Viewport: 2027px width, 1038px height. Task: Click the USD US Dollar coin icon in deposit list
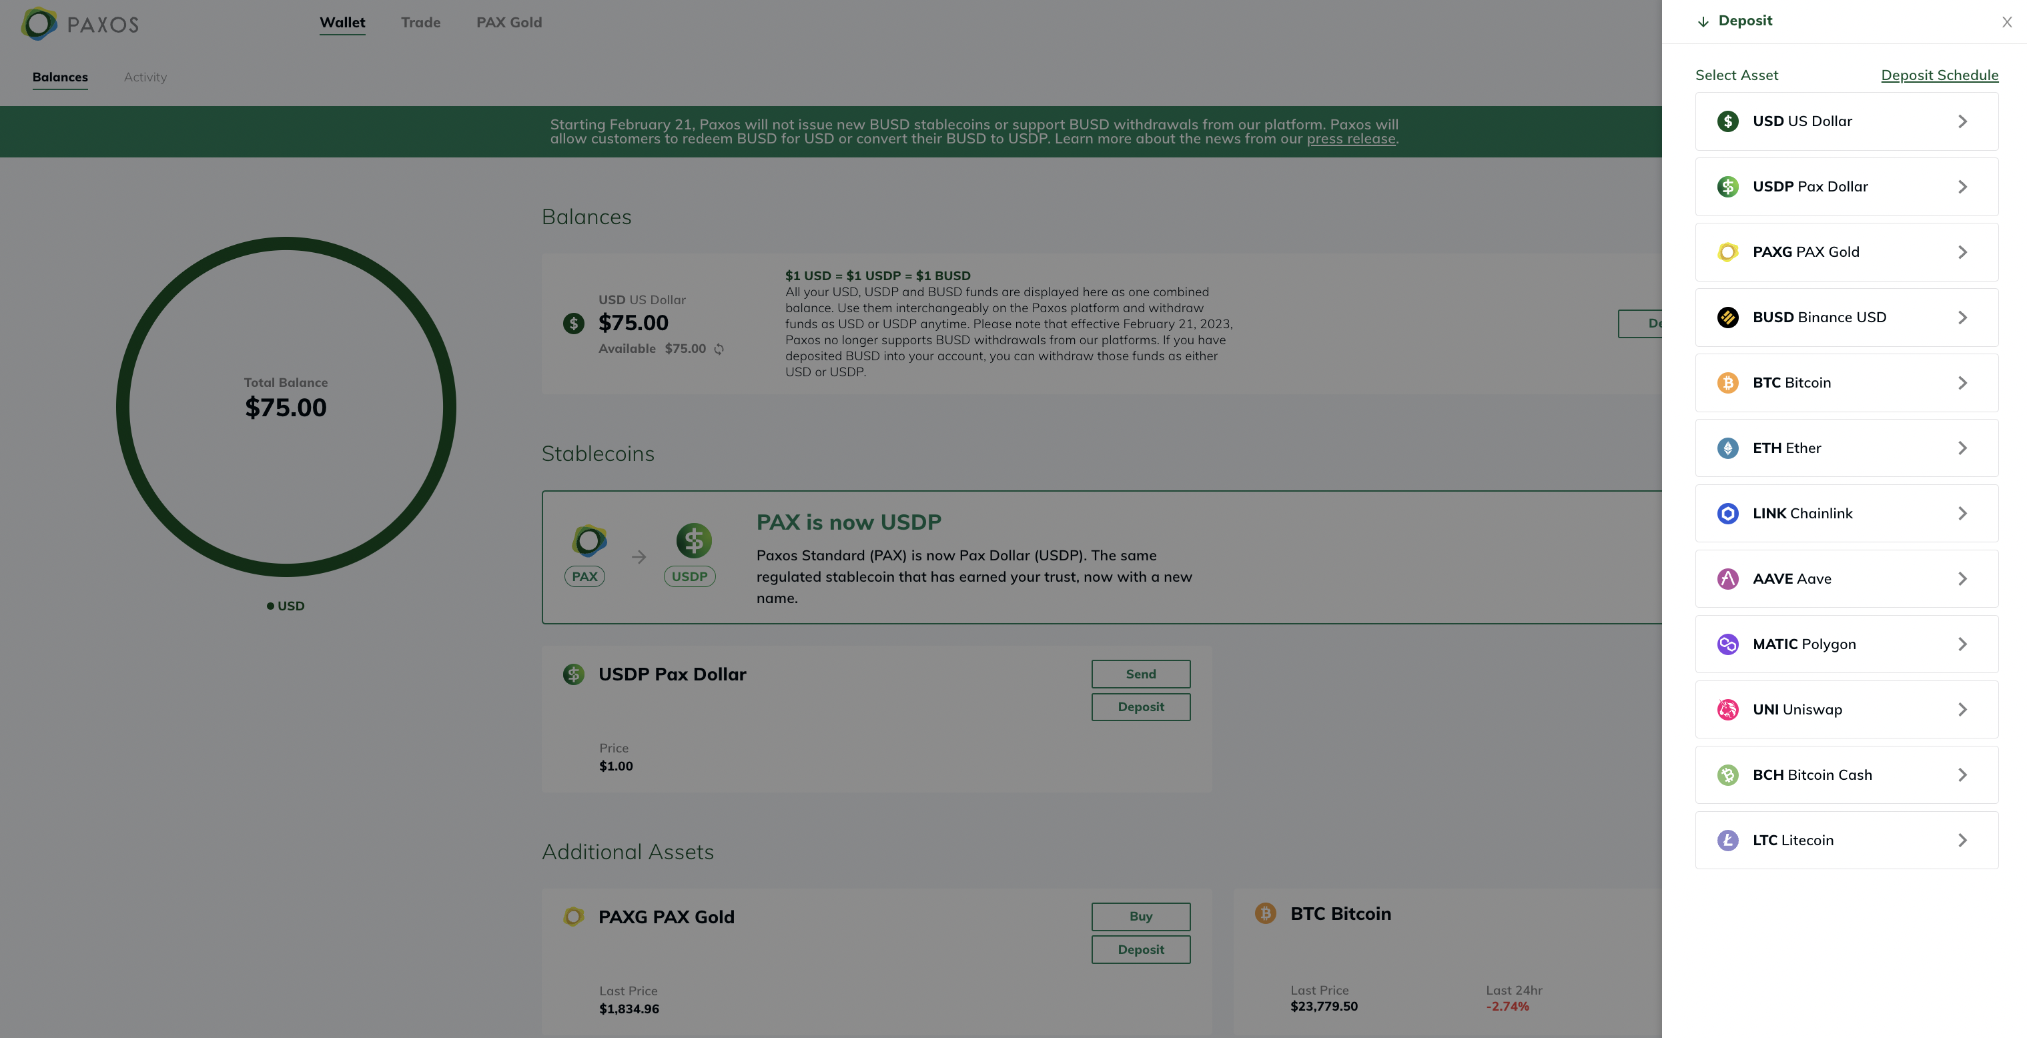(x=1727, y=121)
